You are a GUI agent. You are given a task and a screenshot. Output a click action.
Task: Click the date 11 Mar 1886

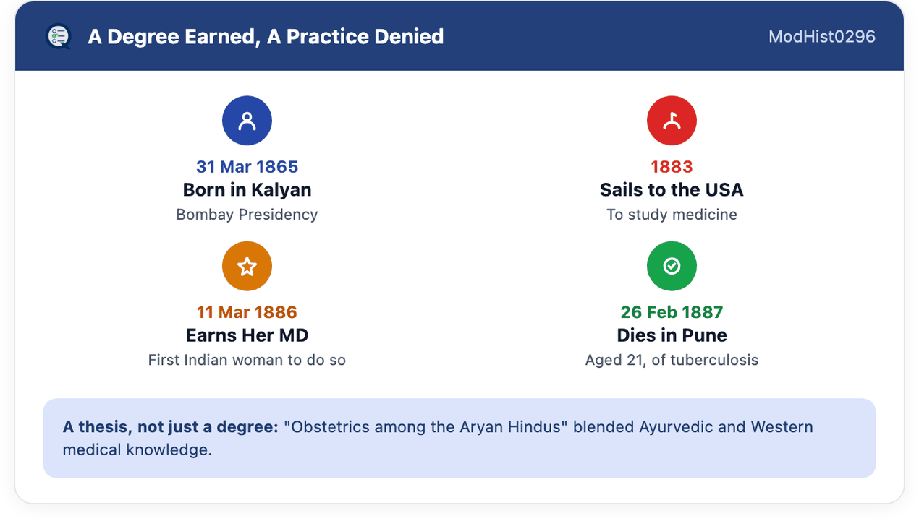point(247,312)
